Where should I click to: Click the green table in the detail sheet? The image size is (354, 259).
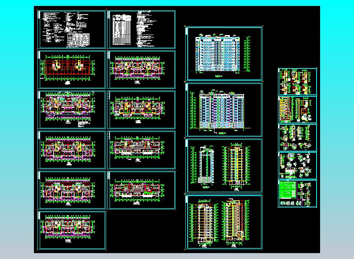[288, 190]
